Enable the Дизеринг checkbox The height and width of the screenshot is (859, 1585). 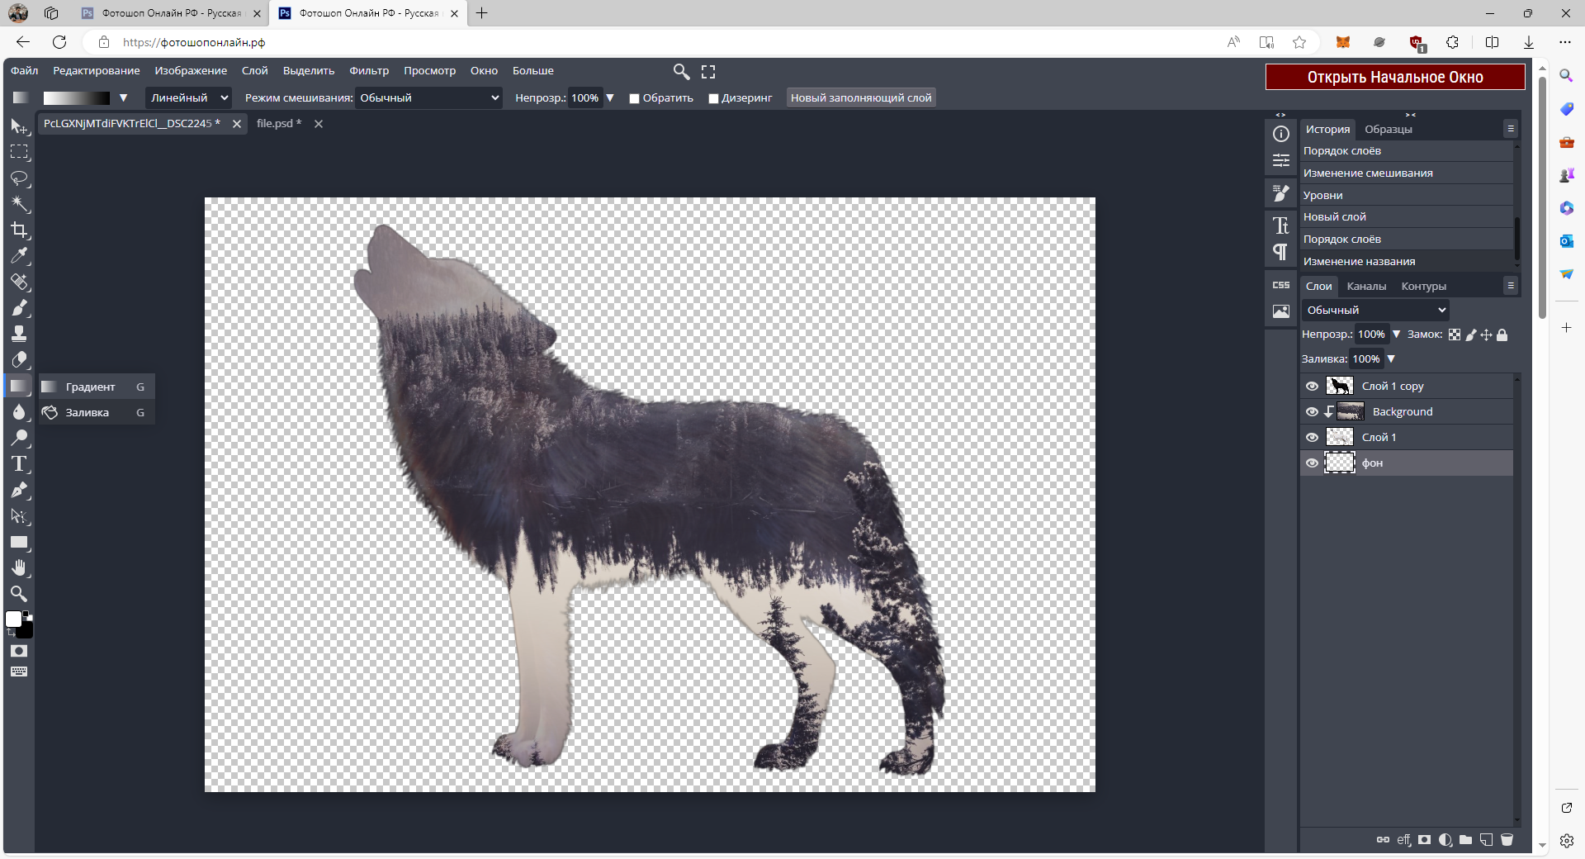[713, 98]
